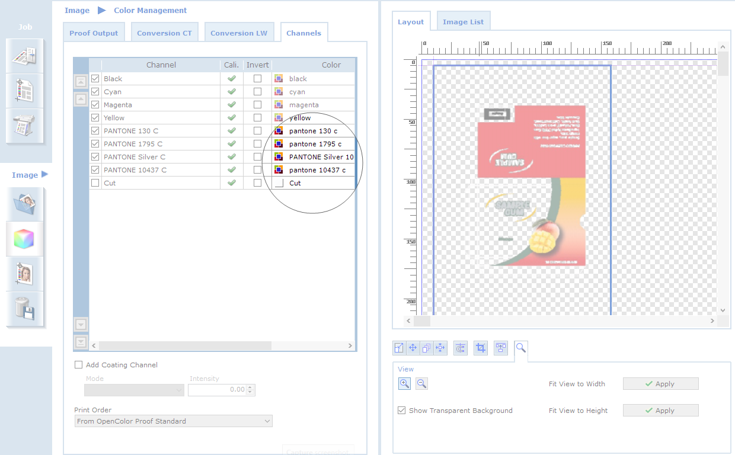This screenshot has height=455, width=735.
Task: Click the trash and floppy disk icon
Action: point(24,309)
